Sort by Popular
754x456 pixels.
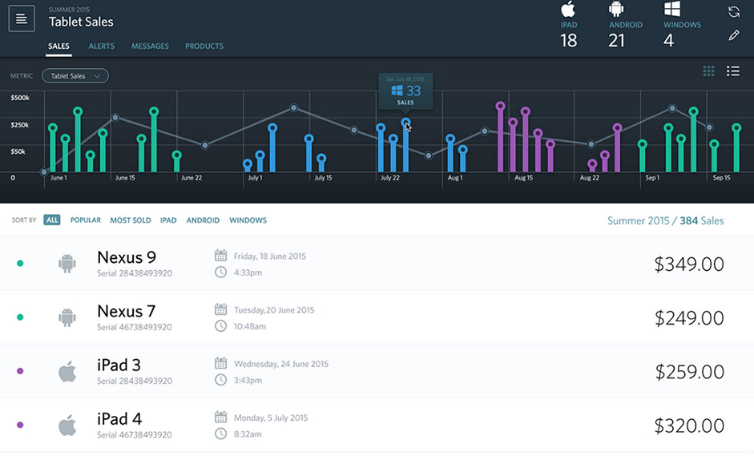(86, 220)
